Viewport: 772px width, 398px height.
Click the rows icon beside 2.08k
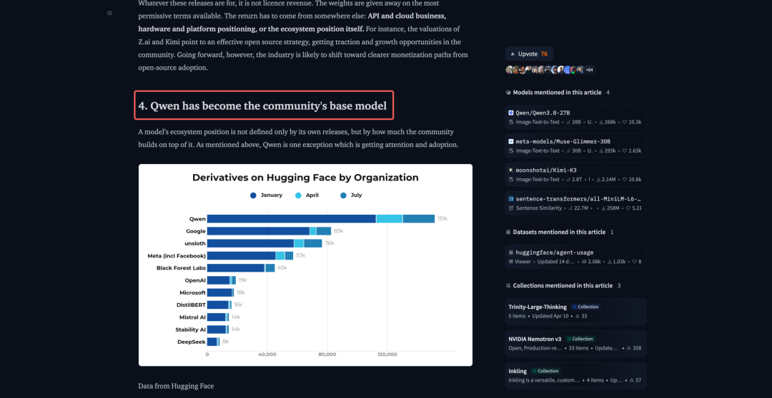pos(584,261)
